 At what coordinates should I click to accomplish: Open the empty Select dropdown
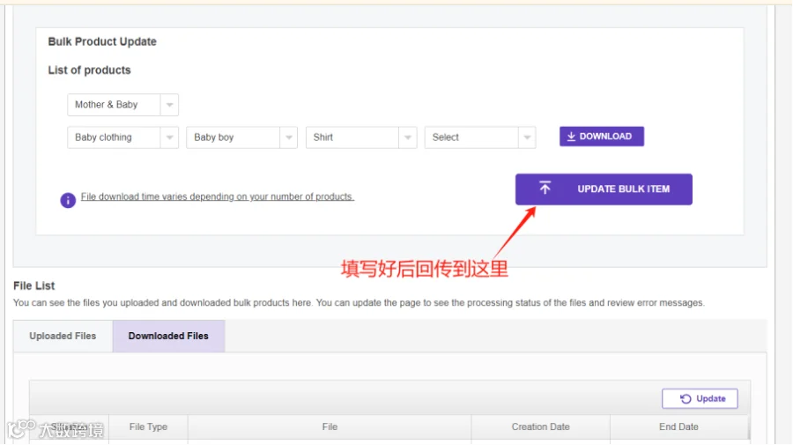click(480, 137)
